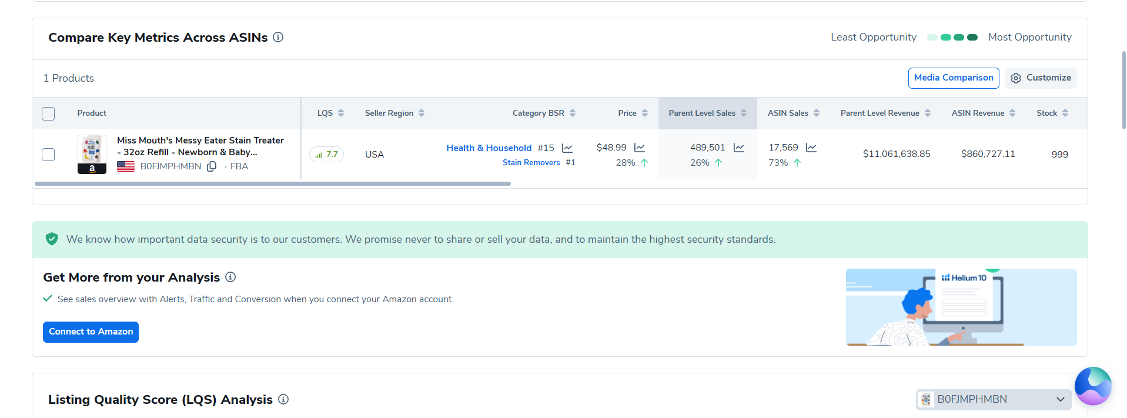Click the $860,727.11 ASIN revenue value
This screenshot has width=1127, height=418.
(x=988, y=154)
